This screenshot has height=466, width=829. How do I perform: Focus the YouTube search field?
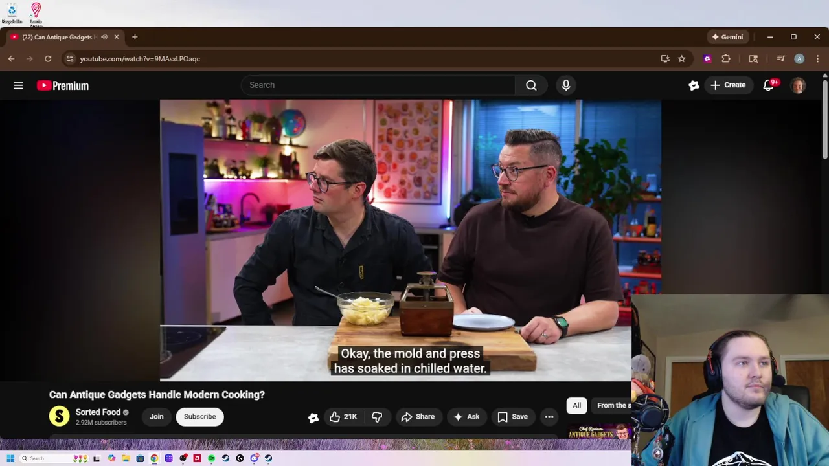tap(378, 85)
